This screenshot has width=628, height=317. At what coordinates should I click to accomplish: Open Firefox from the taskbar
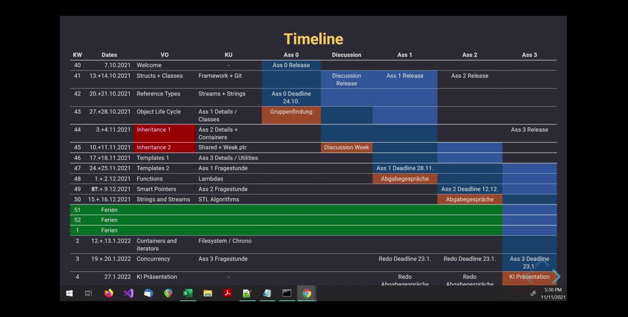click(x=109, y=293)
